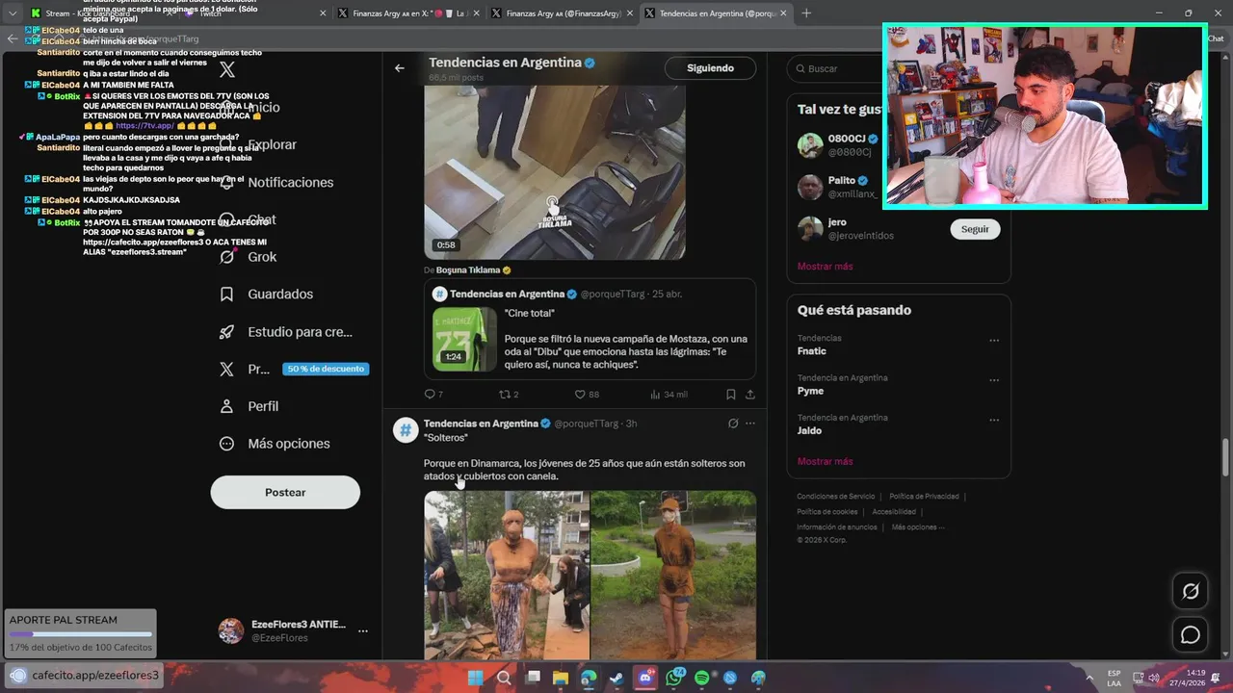Go back with the arrow by Tendencias en Argentina

pyautogui.click(x=400, y=68)
